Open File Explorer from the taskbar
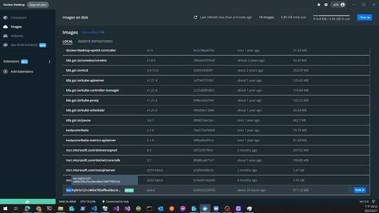This screenshot has width=379, height=213. (60, 208)
